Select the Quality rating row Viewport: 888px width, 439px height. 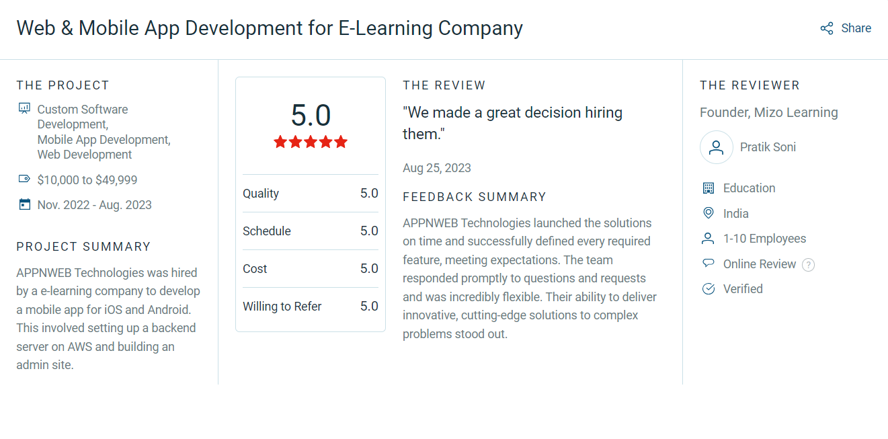(311, 194)
